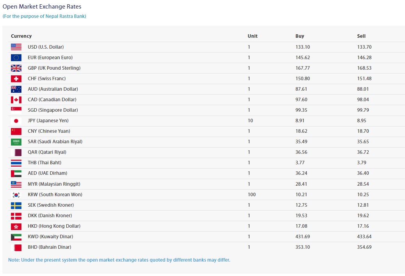Select the AUD (Australian Dollar) label
The image size is (405, 276).
(x=53, y=89)
